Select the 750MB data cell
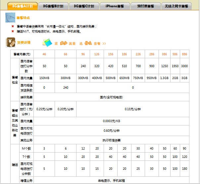 click(x=138, y=78)
